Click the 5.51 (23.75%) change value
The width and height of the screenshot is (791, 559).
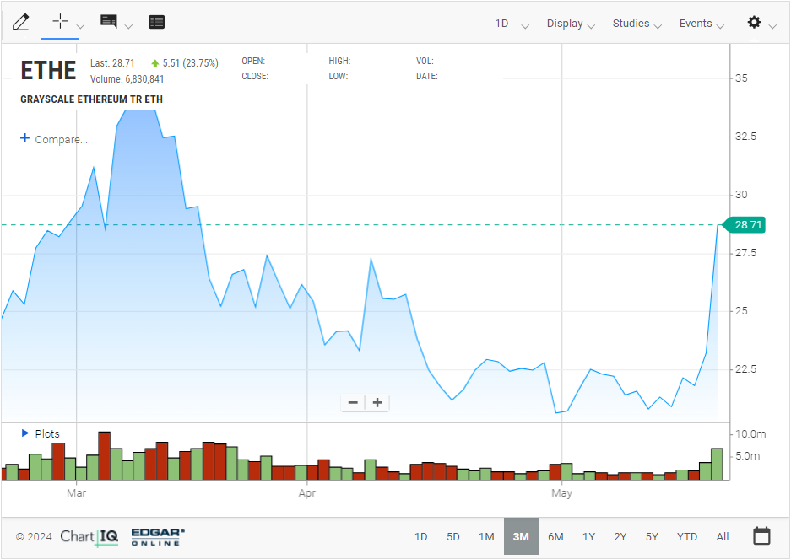point(190,63)
